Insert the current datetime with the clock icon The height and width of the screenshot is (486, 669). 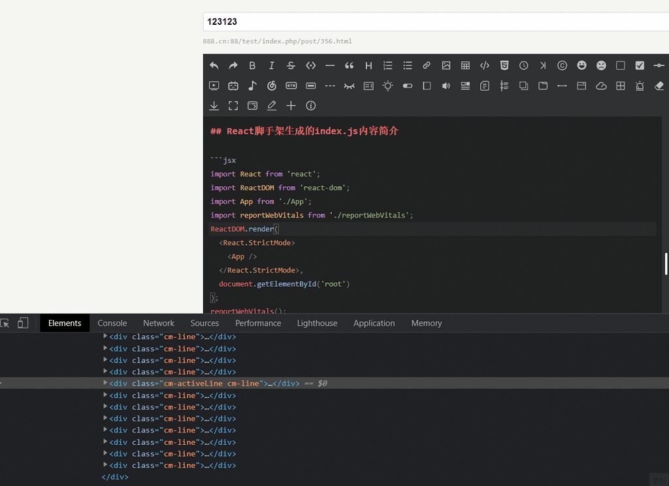[523, 65]
